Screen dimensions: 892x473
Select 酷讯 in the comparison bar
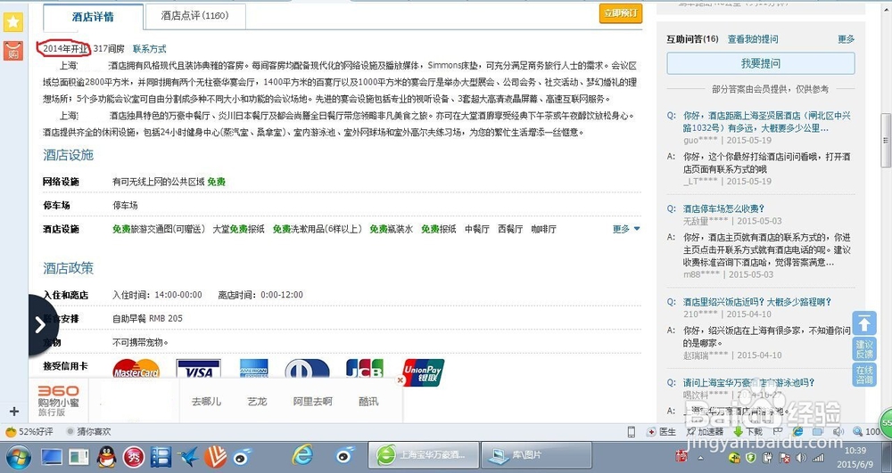(x=368, y=402)
